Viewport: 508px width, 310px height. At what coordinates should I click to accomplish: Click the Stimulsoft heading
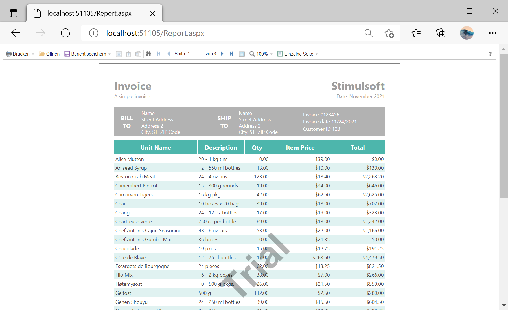[358, 86]
